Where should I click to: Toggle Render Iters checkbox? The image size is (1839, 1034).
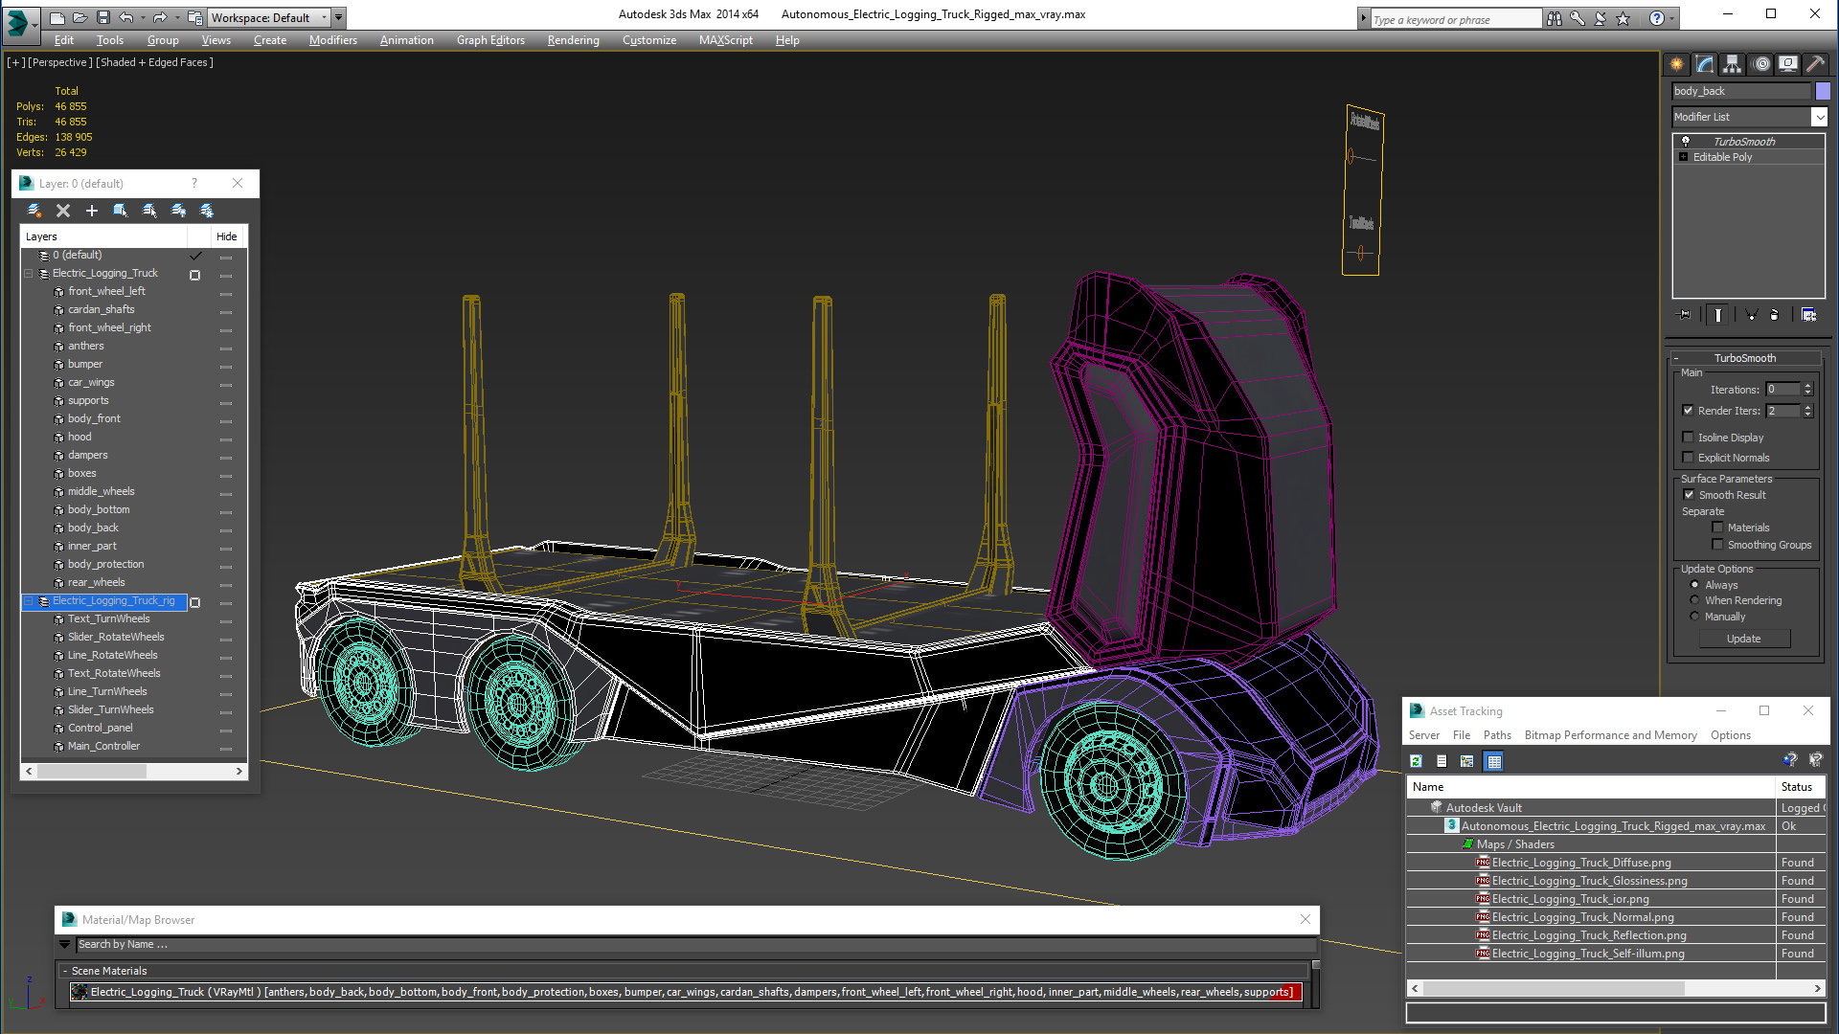(1688, 411)
